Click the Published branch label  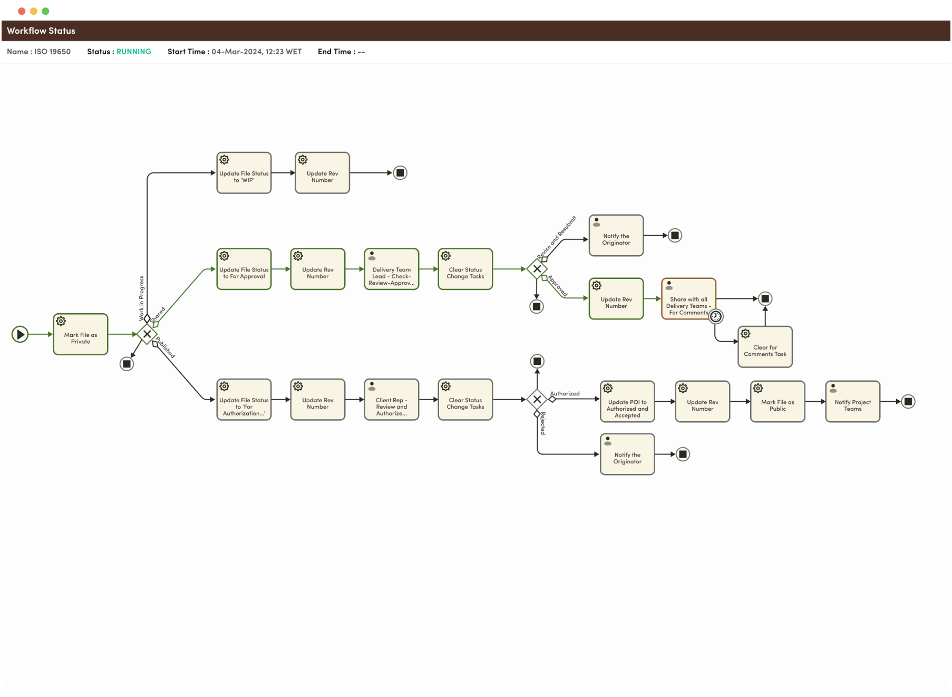pos(166,348)
